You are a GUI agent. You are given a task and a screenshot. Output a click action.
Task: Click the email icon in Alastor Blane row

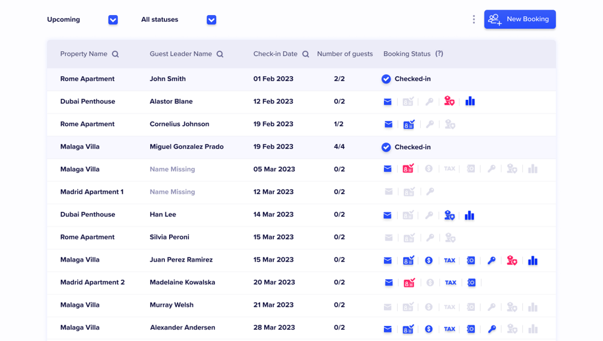(x=388, y=102)
